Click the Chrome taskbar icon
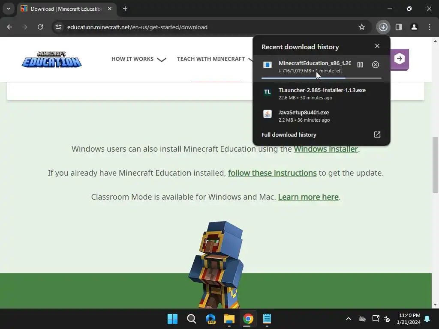Image resolution: width=439 pixels, height=329 pixels. tap(248, 319)
